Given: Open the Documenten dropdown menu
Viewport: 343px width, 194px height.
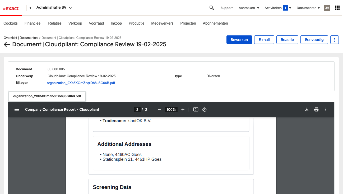Looking at the screenshot, I should point(308,8).
